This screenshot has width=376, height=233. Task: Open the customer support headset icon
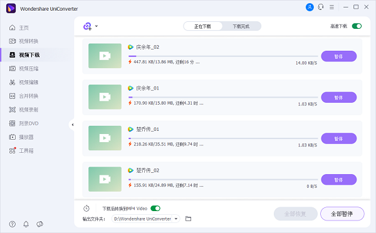click(x=321, y=7)
